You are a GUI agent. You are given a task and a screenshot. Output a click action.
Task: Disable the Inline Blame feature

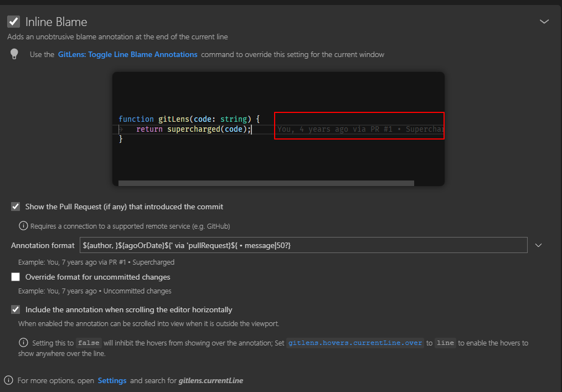[x=14, y=21]
